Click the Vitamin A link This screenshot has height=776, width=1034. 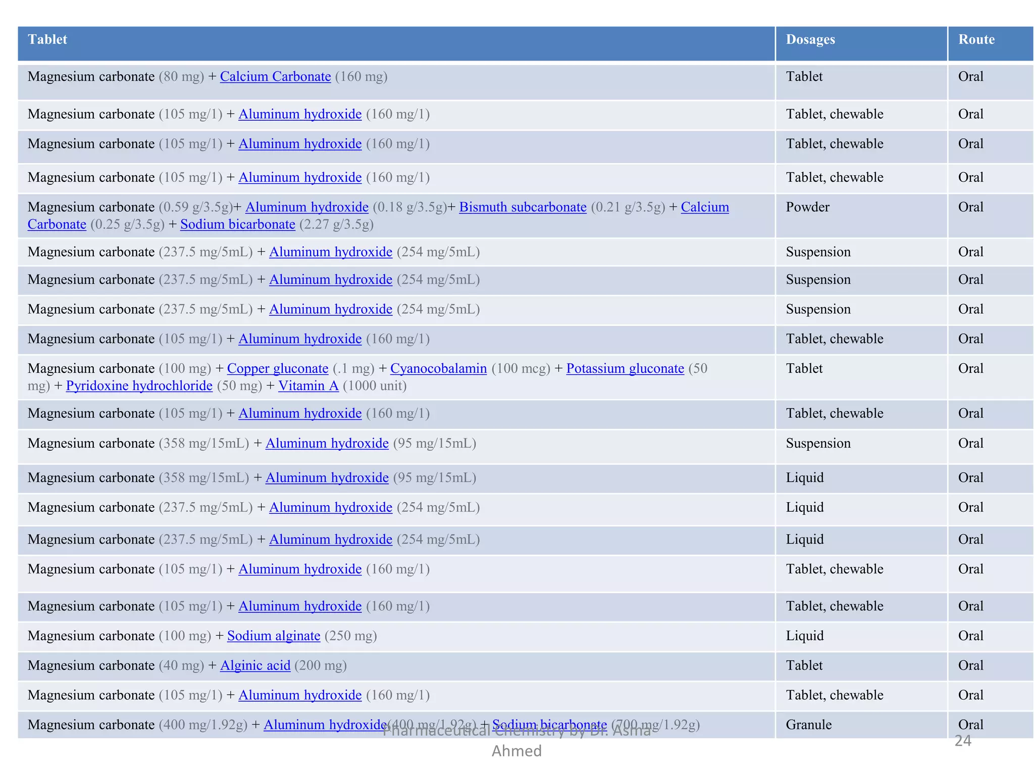(x=308, y=386)
